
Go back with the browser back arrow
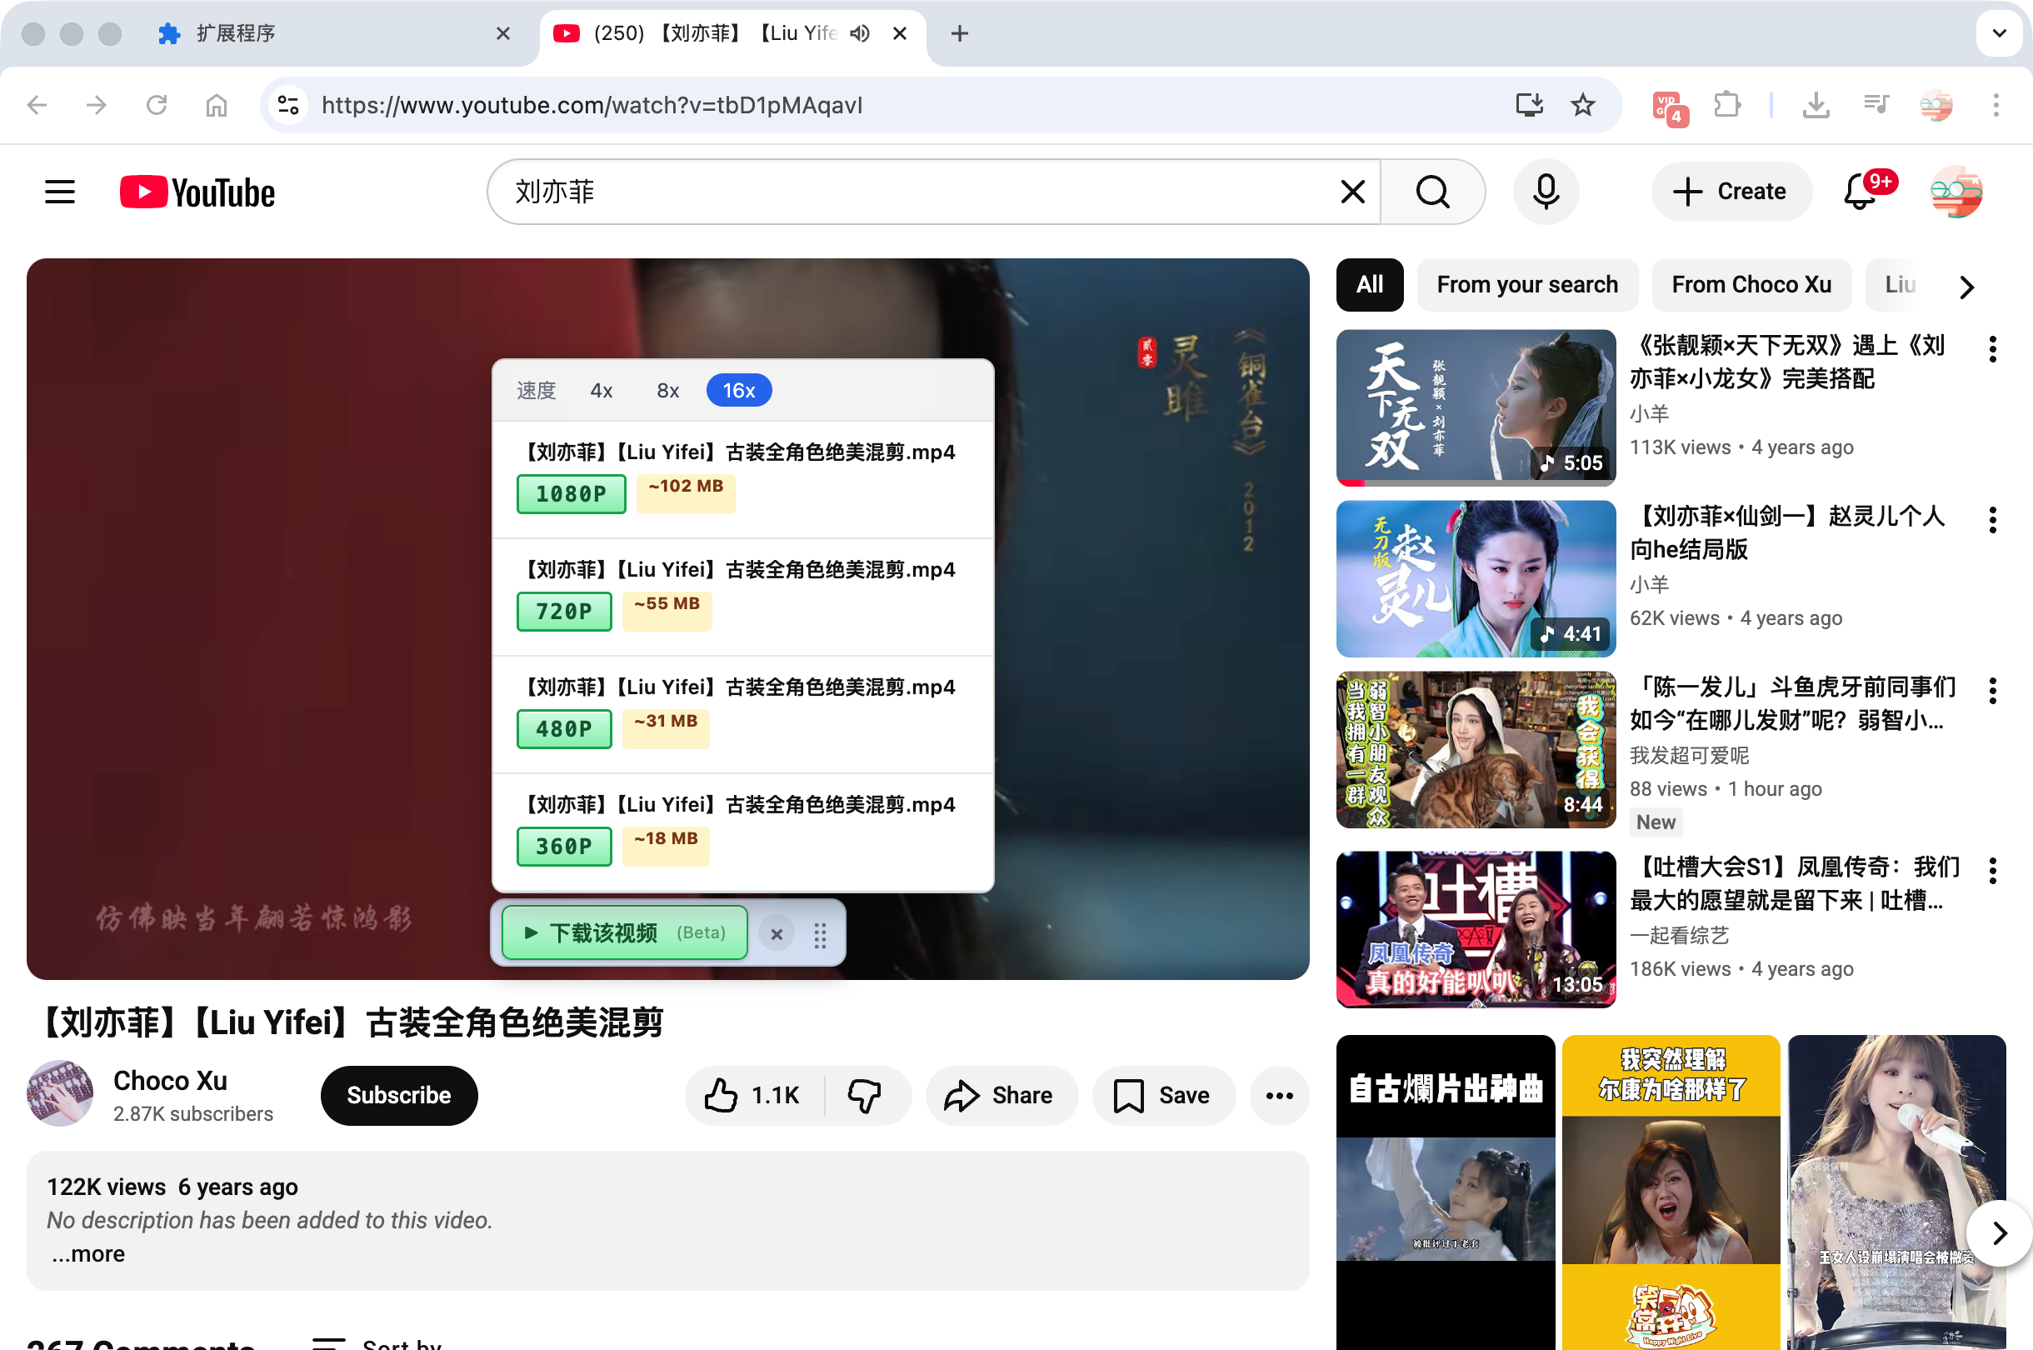tap(37, 105)
